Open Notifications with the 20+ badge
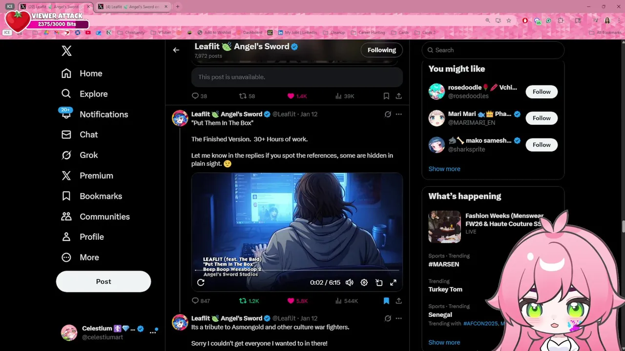The height and width of the screenshot is (351, 625). tap(94, 114)
